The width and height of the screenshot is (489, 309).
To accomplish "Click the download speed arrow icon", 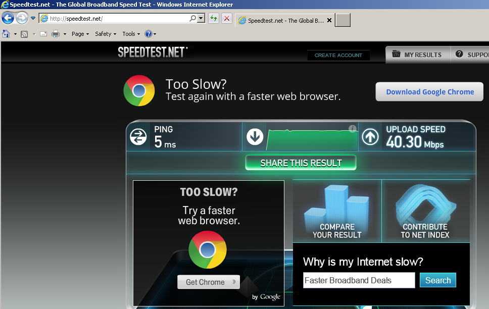I will click(x=255, y=137).
